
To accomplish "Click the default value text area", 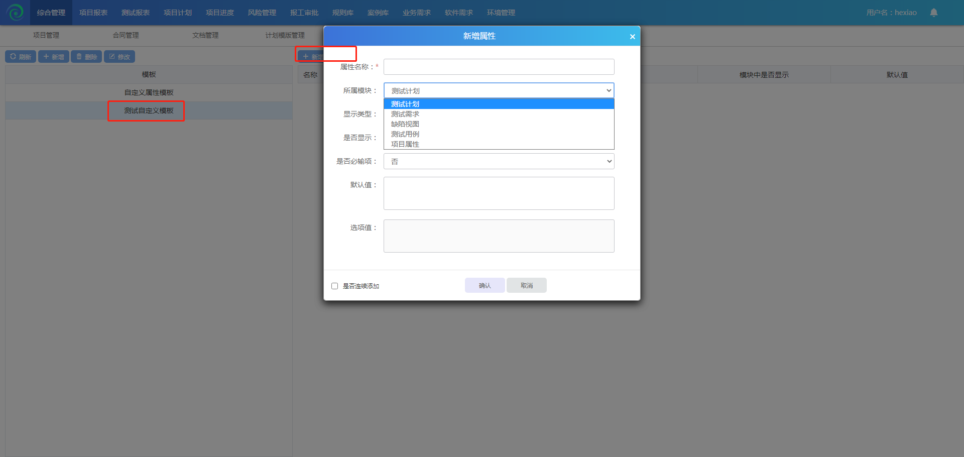I will coord(499,193).
